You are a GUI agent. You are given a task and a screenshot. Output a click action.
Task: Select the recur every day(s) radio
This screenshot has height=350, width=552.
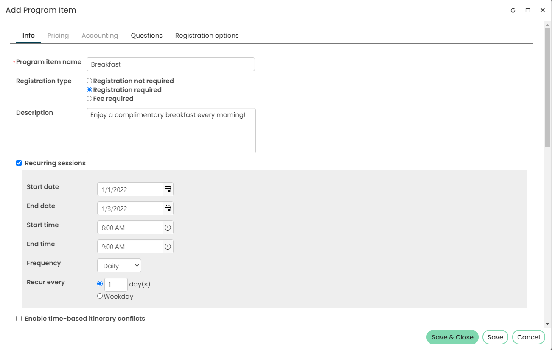pos(100,284)
